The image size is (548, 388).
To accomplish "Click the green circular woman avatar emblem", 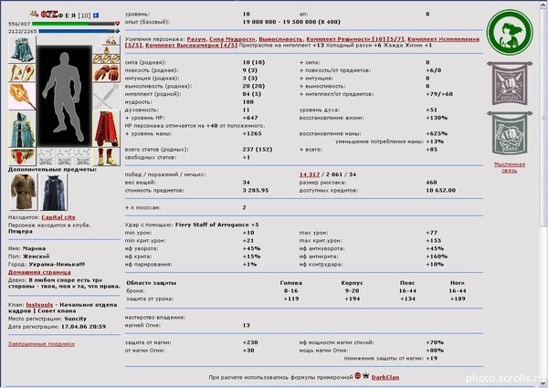I will click(x=510, y=32).
